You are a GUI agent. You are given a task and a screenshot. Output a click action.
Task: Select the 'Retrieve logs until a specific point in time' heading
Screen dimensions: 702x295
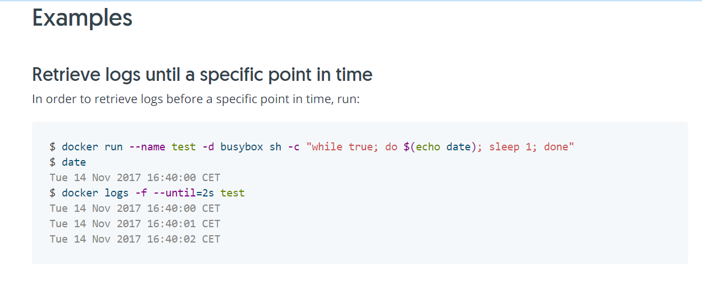pyautogui.click(x=202, y=75)
